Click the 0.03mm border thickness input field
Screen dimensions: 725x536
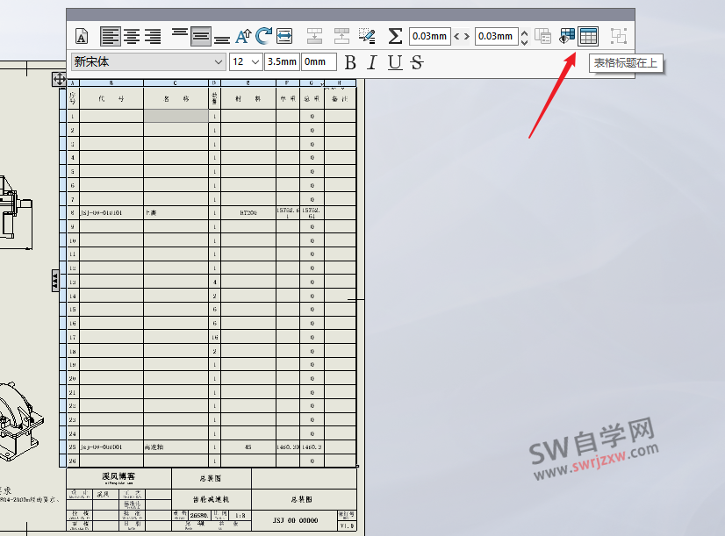point(429,36)
